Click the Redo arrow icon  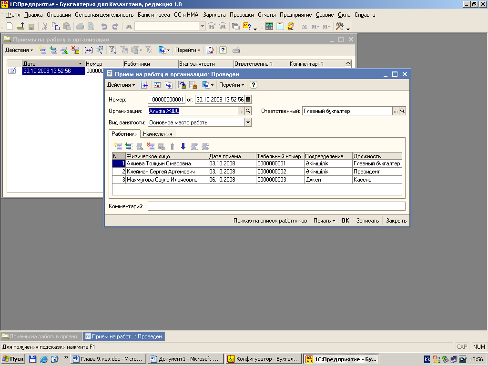pyautogui.click(x=115, y=27)
